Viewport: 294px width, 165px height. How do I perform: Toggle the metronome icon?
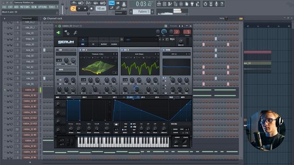point(73,3)
